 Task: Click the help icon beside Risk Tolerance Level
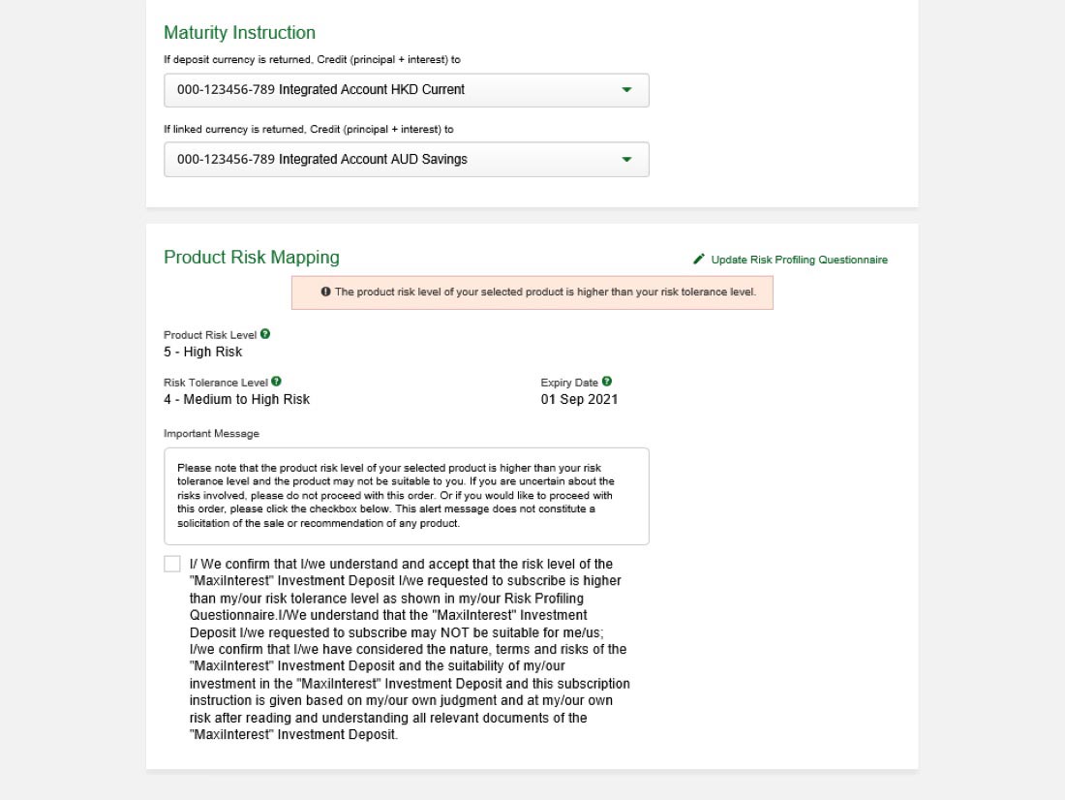[x=276, y=382]
